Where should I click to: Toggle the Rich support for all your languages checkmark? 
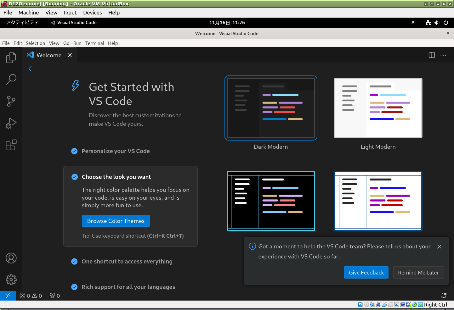coord(74,287)
